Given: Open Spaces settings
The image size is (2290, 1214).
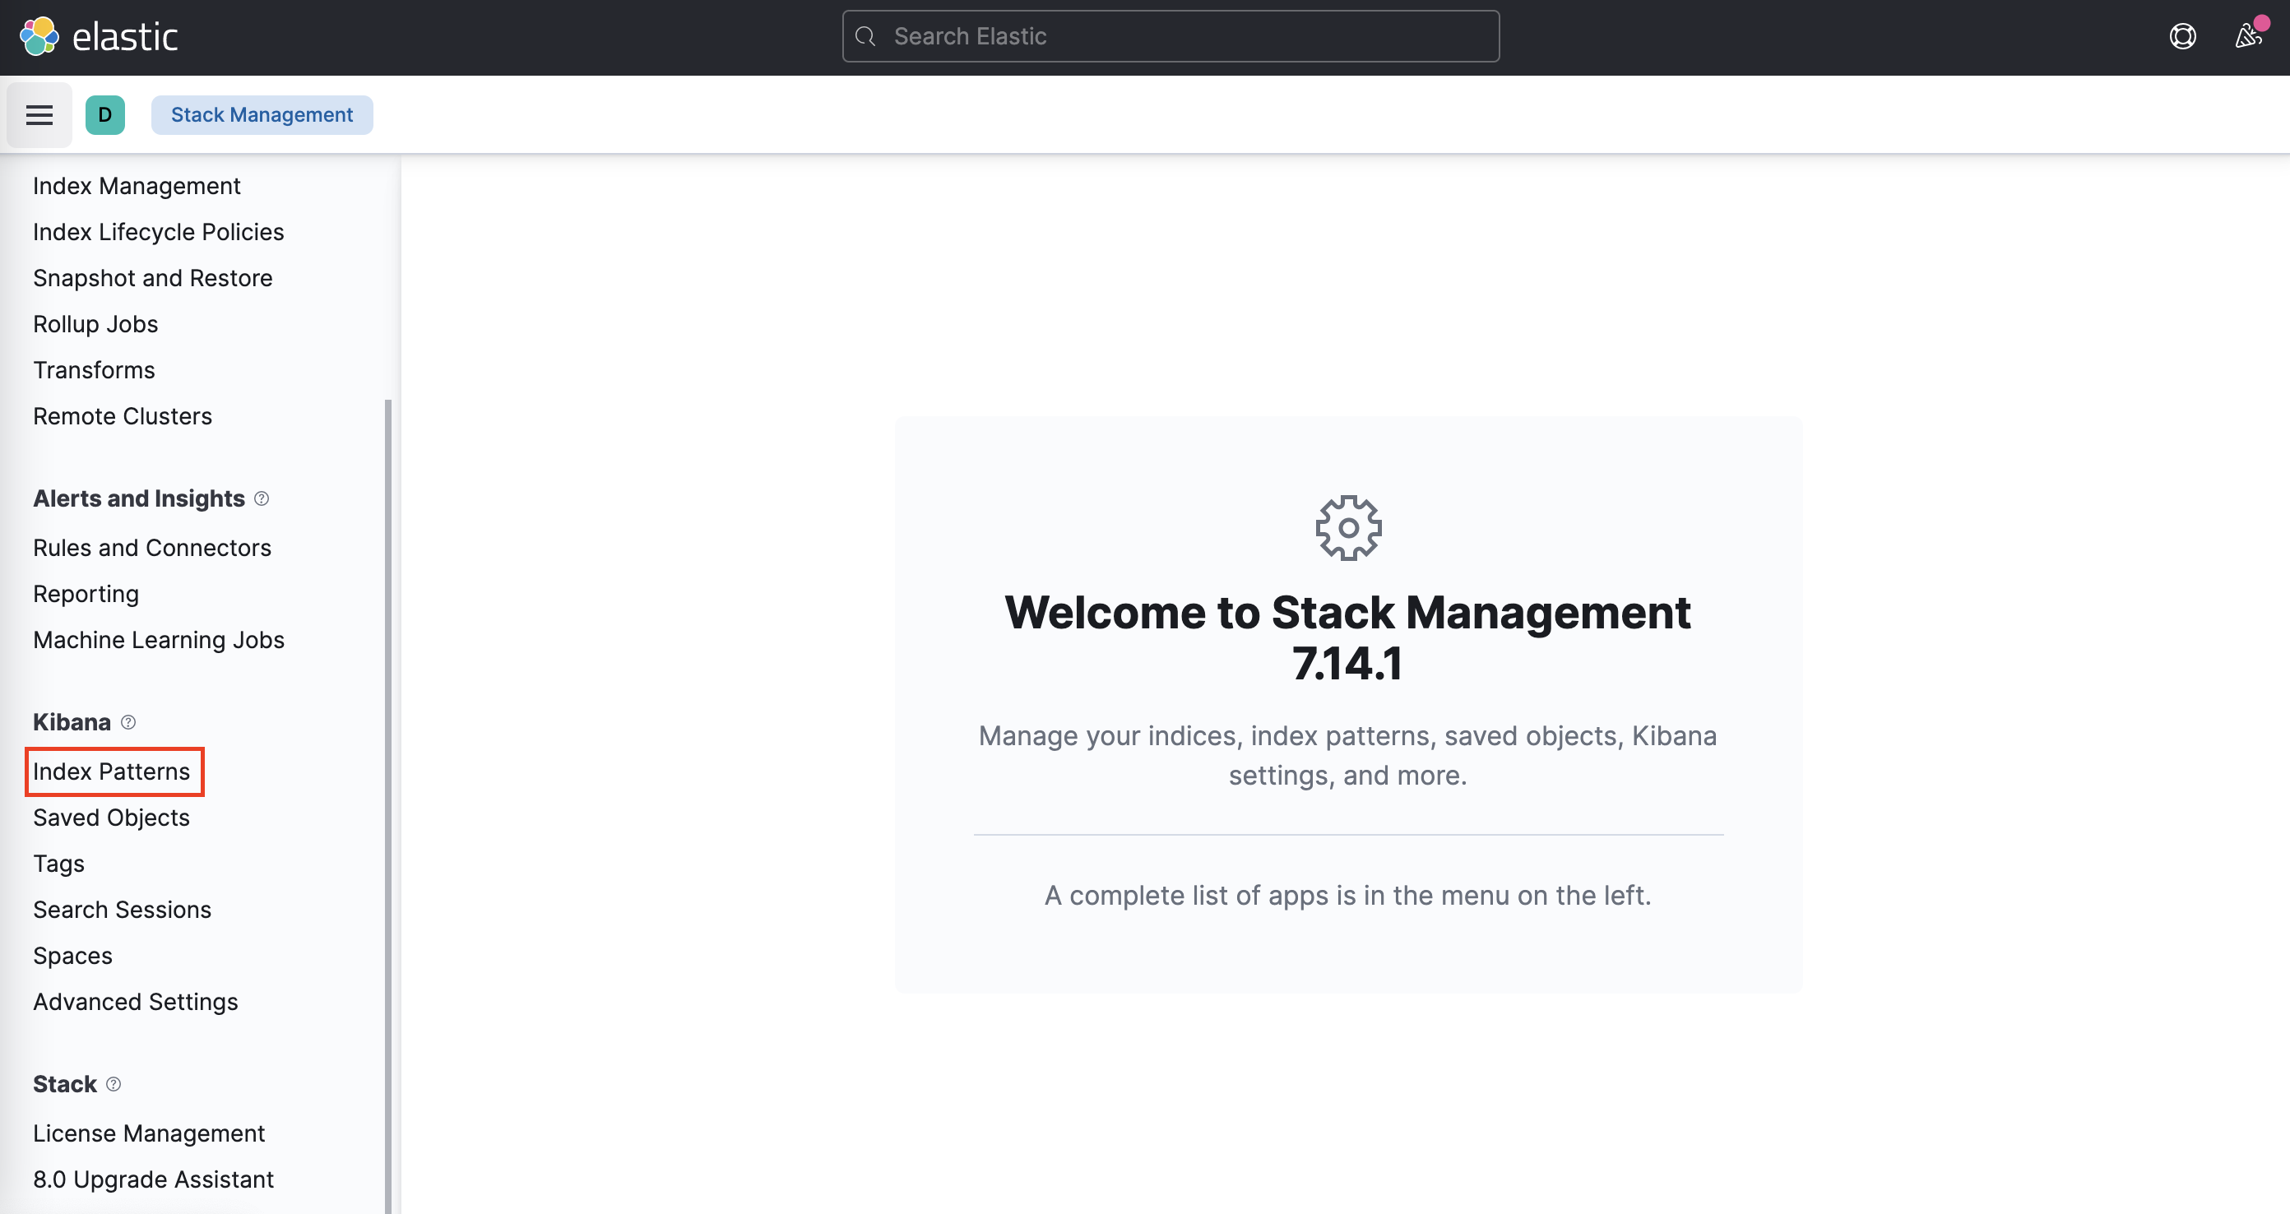Looking at the screenshot, I should click(73, 957).
